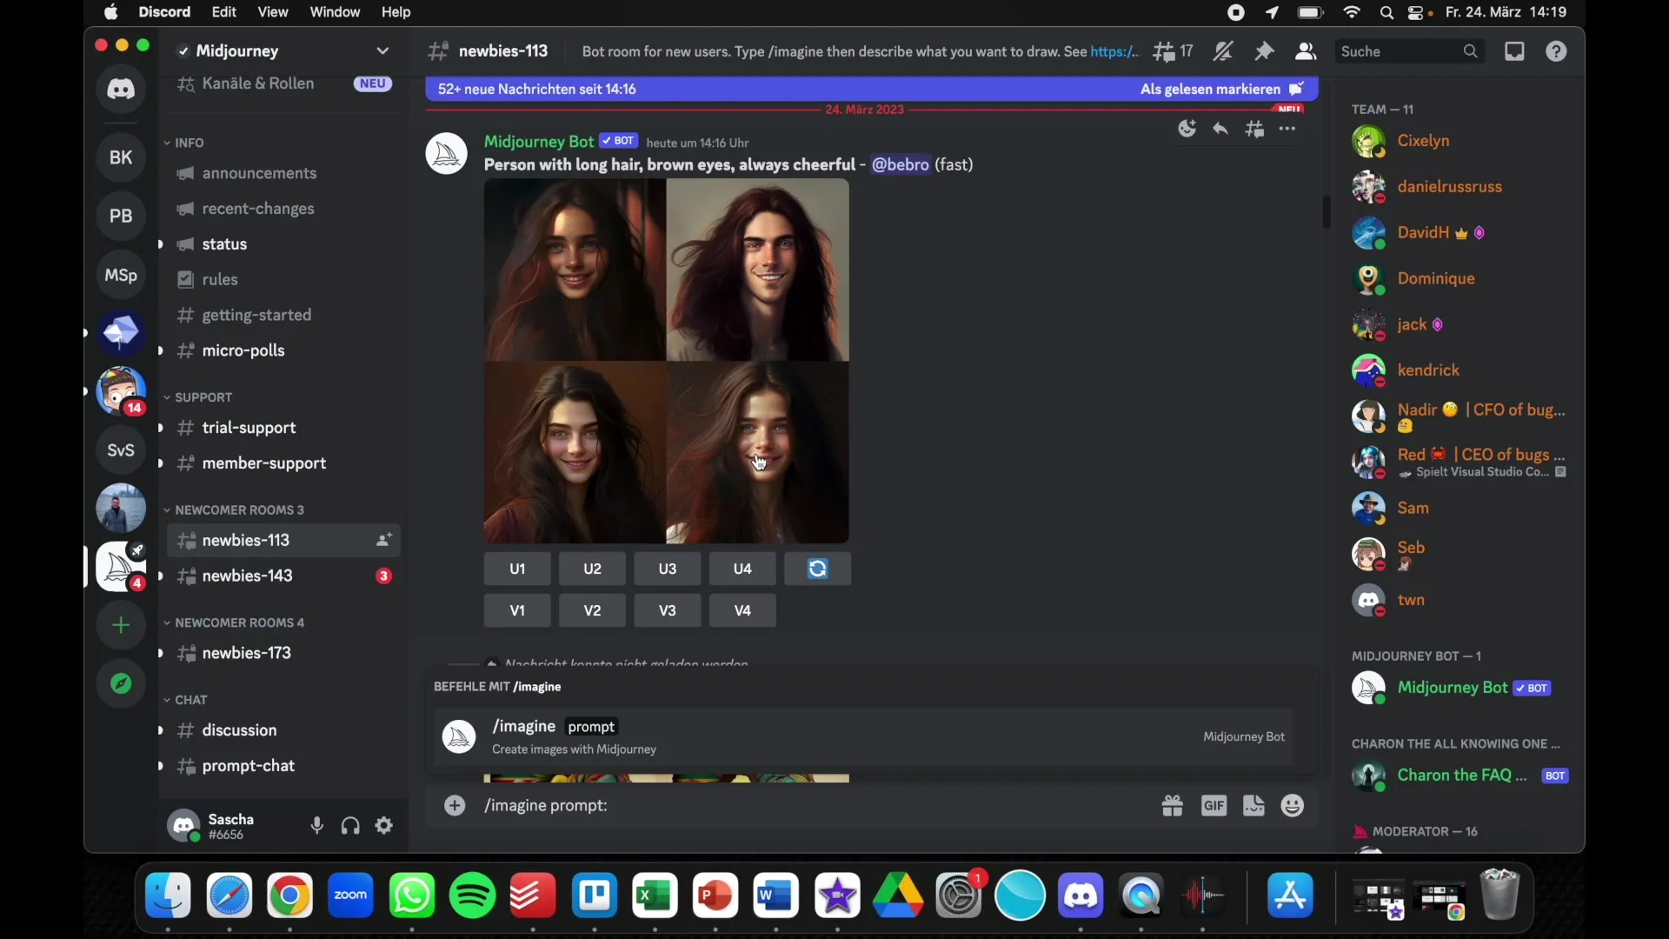This screenshot has width=1669, height=939.
Task: Click the @bebro mention in the message
Action: pos(901,165)
